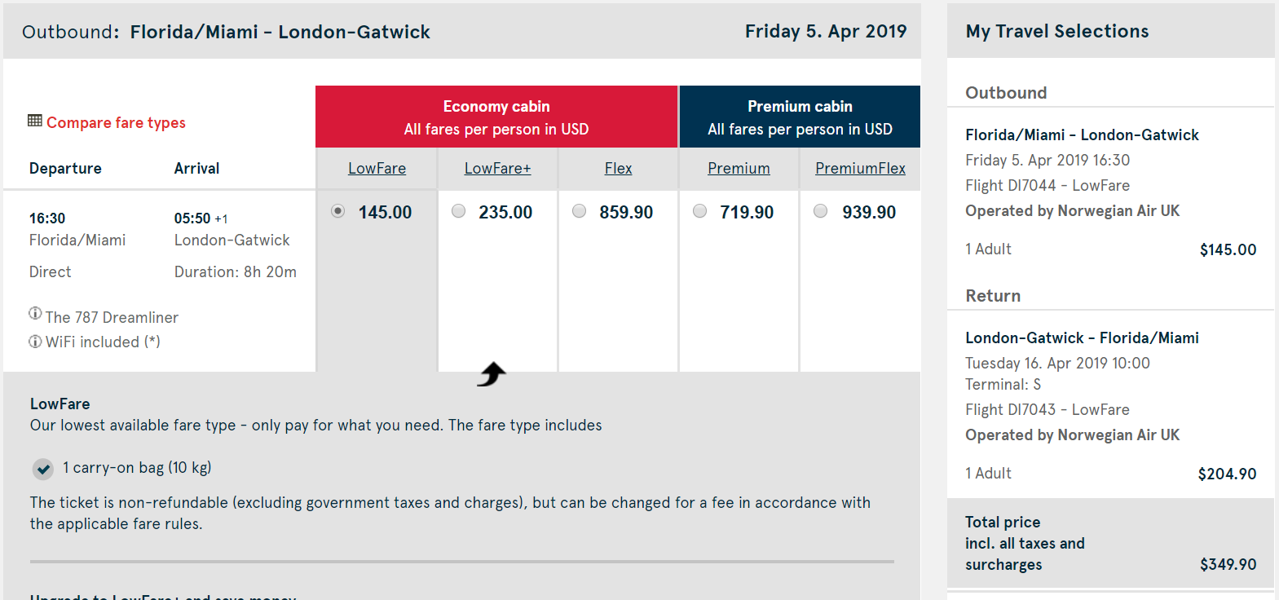The width and height of the screenshot is (1279, 600).
Task: Click the Economy cabin header tab
Action: (x=496, y=117)
